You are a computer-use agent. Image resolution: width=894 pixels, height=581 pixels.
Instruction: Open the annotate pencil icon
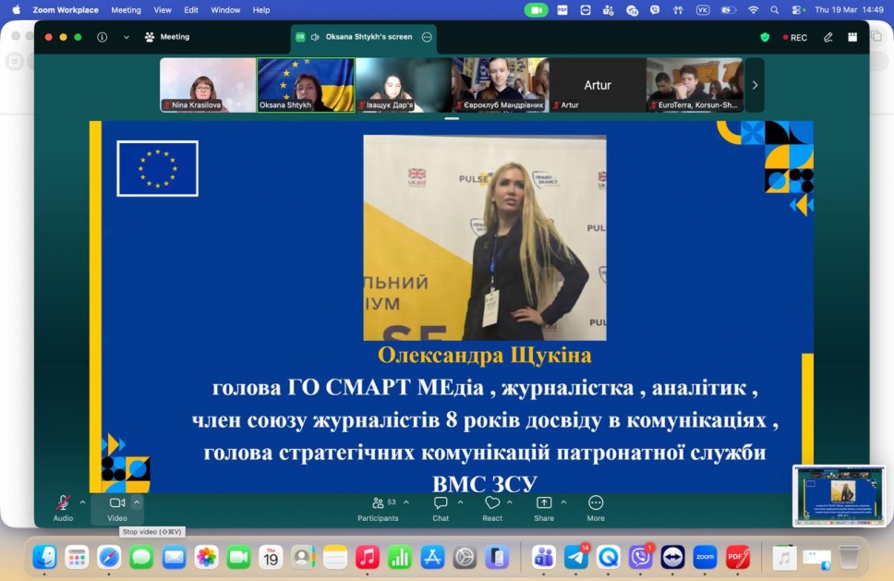(828, 38)
